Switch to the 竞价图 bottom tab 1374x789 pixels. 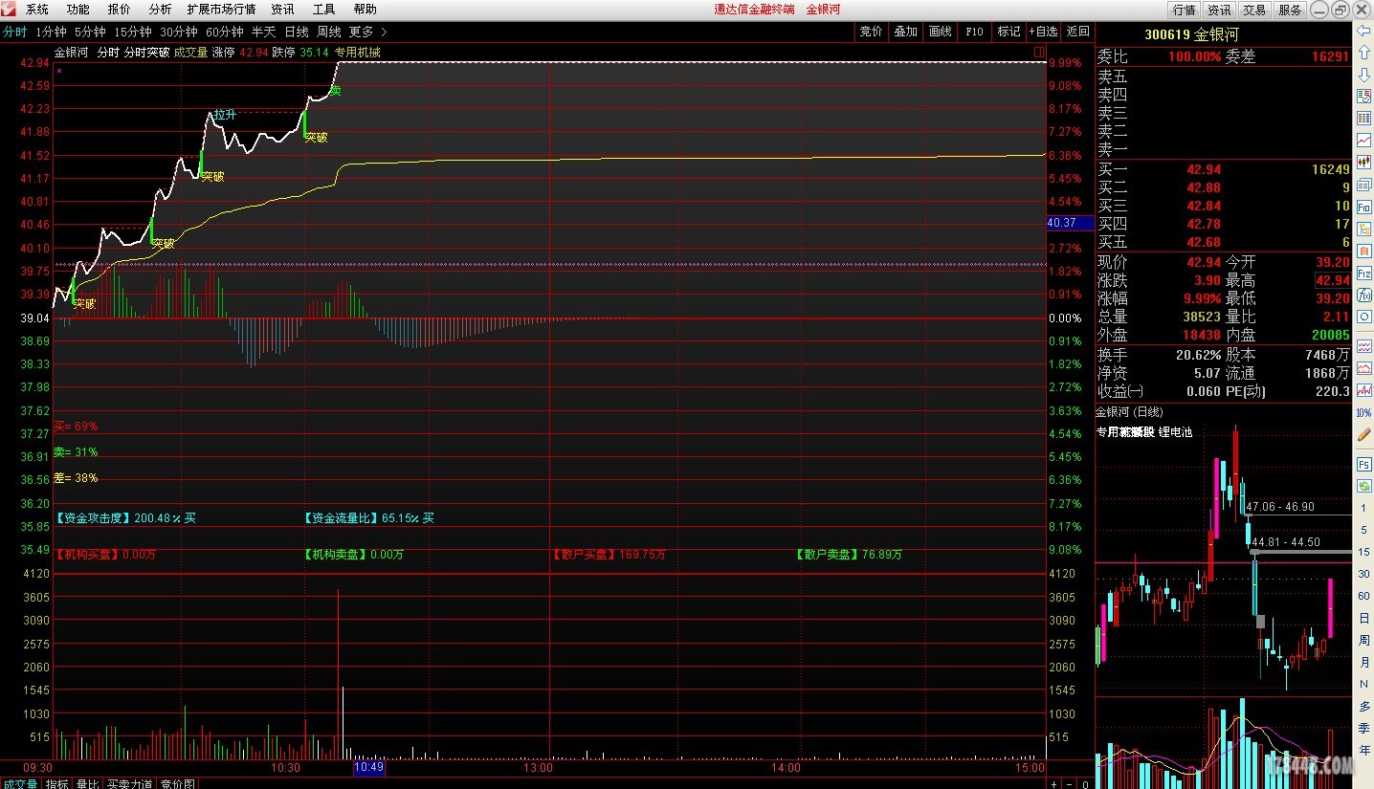click(177, 783)
